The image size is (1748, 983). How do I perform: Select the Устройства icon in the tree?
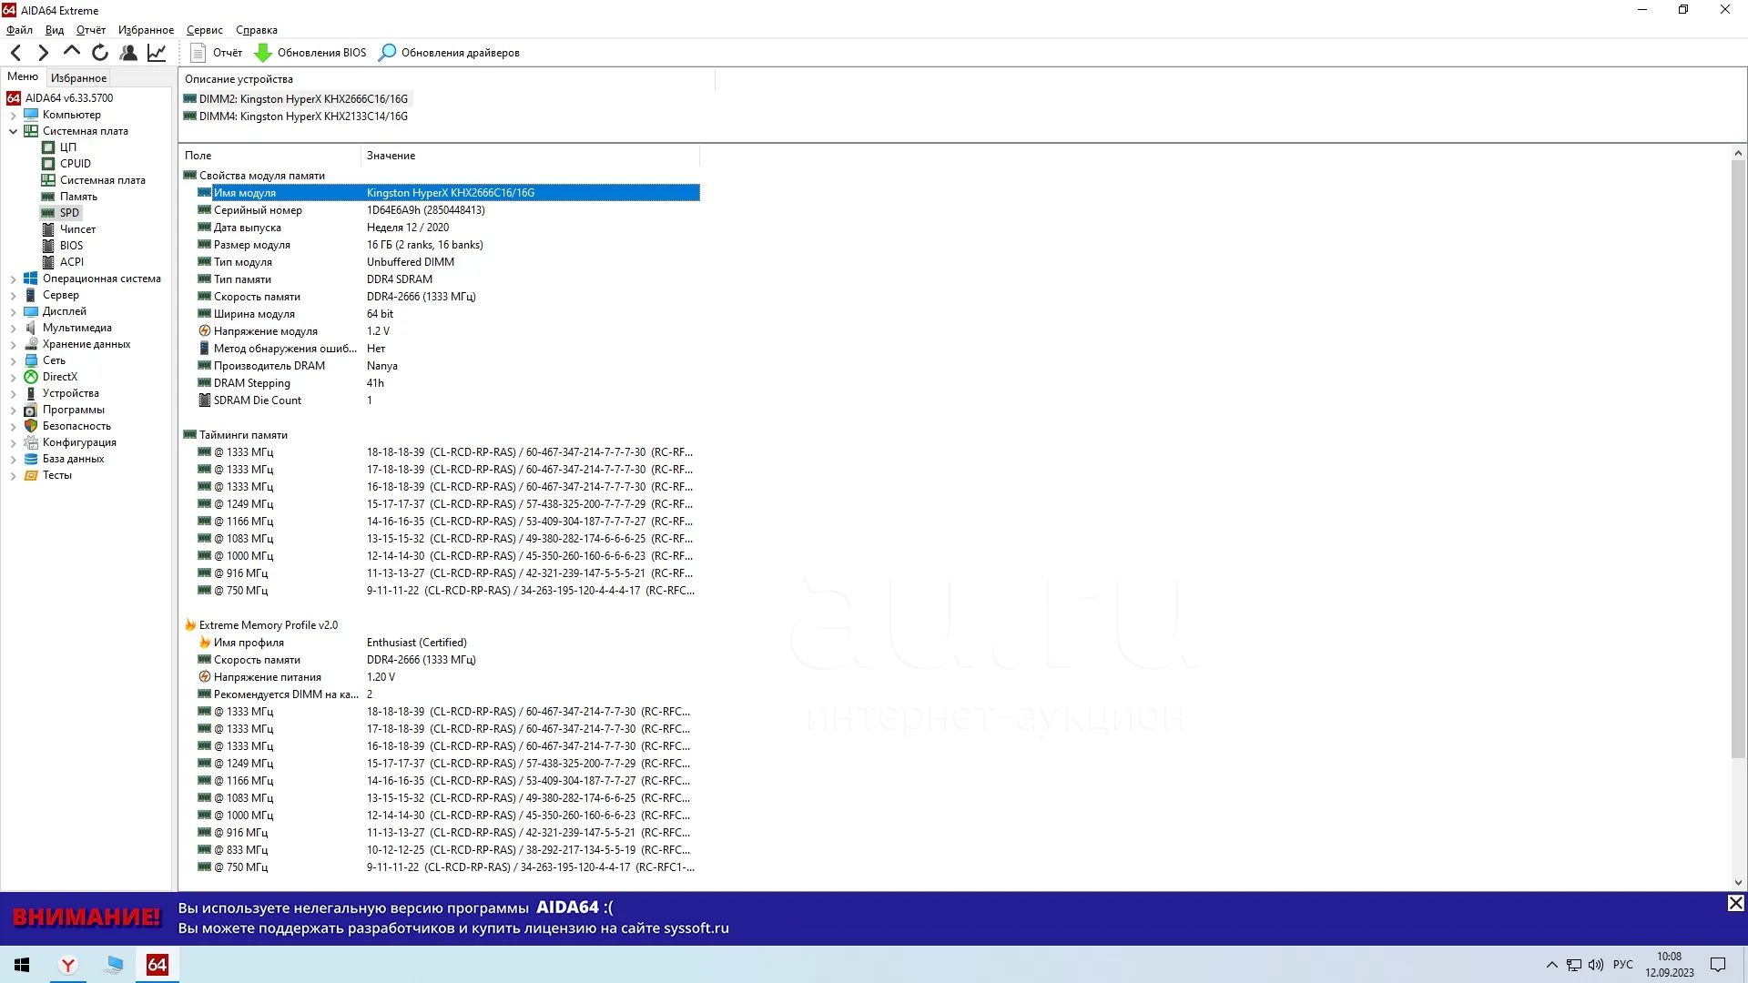tap(31, 393)
